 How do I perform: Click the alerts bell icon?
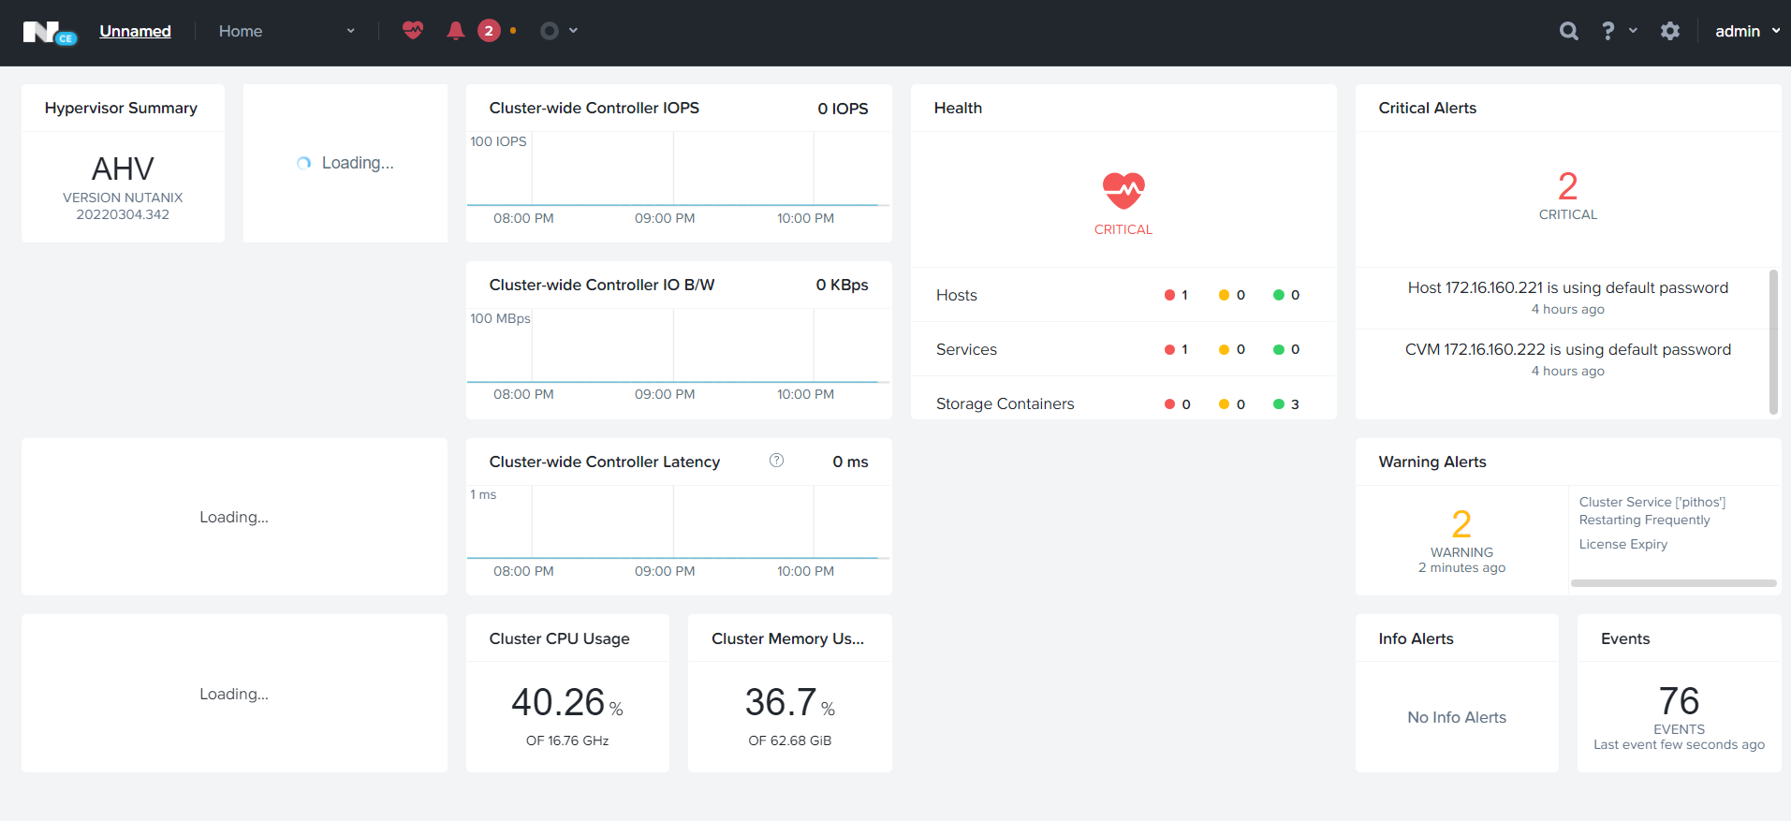[x=456, y=31]
